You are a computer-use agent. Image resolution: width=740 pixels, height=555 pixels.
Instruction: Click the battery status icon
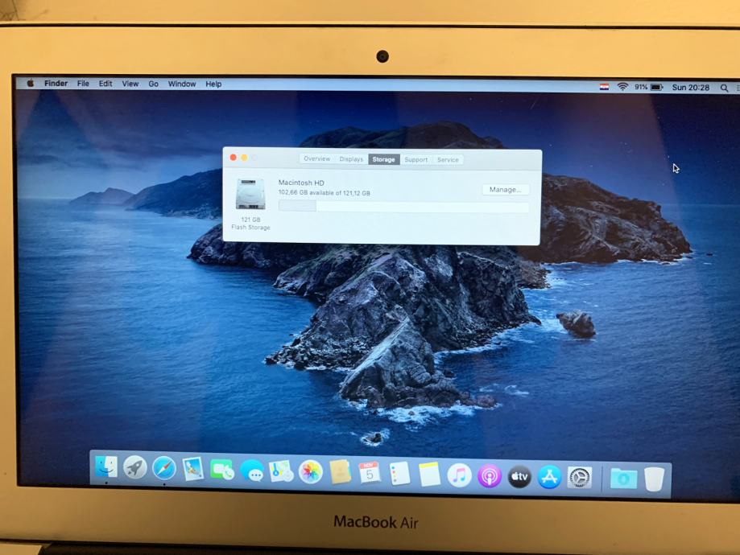coord(656,87)
